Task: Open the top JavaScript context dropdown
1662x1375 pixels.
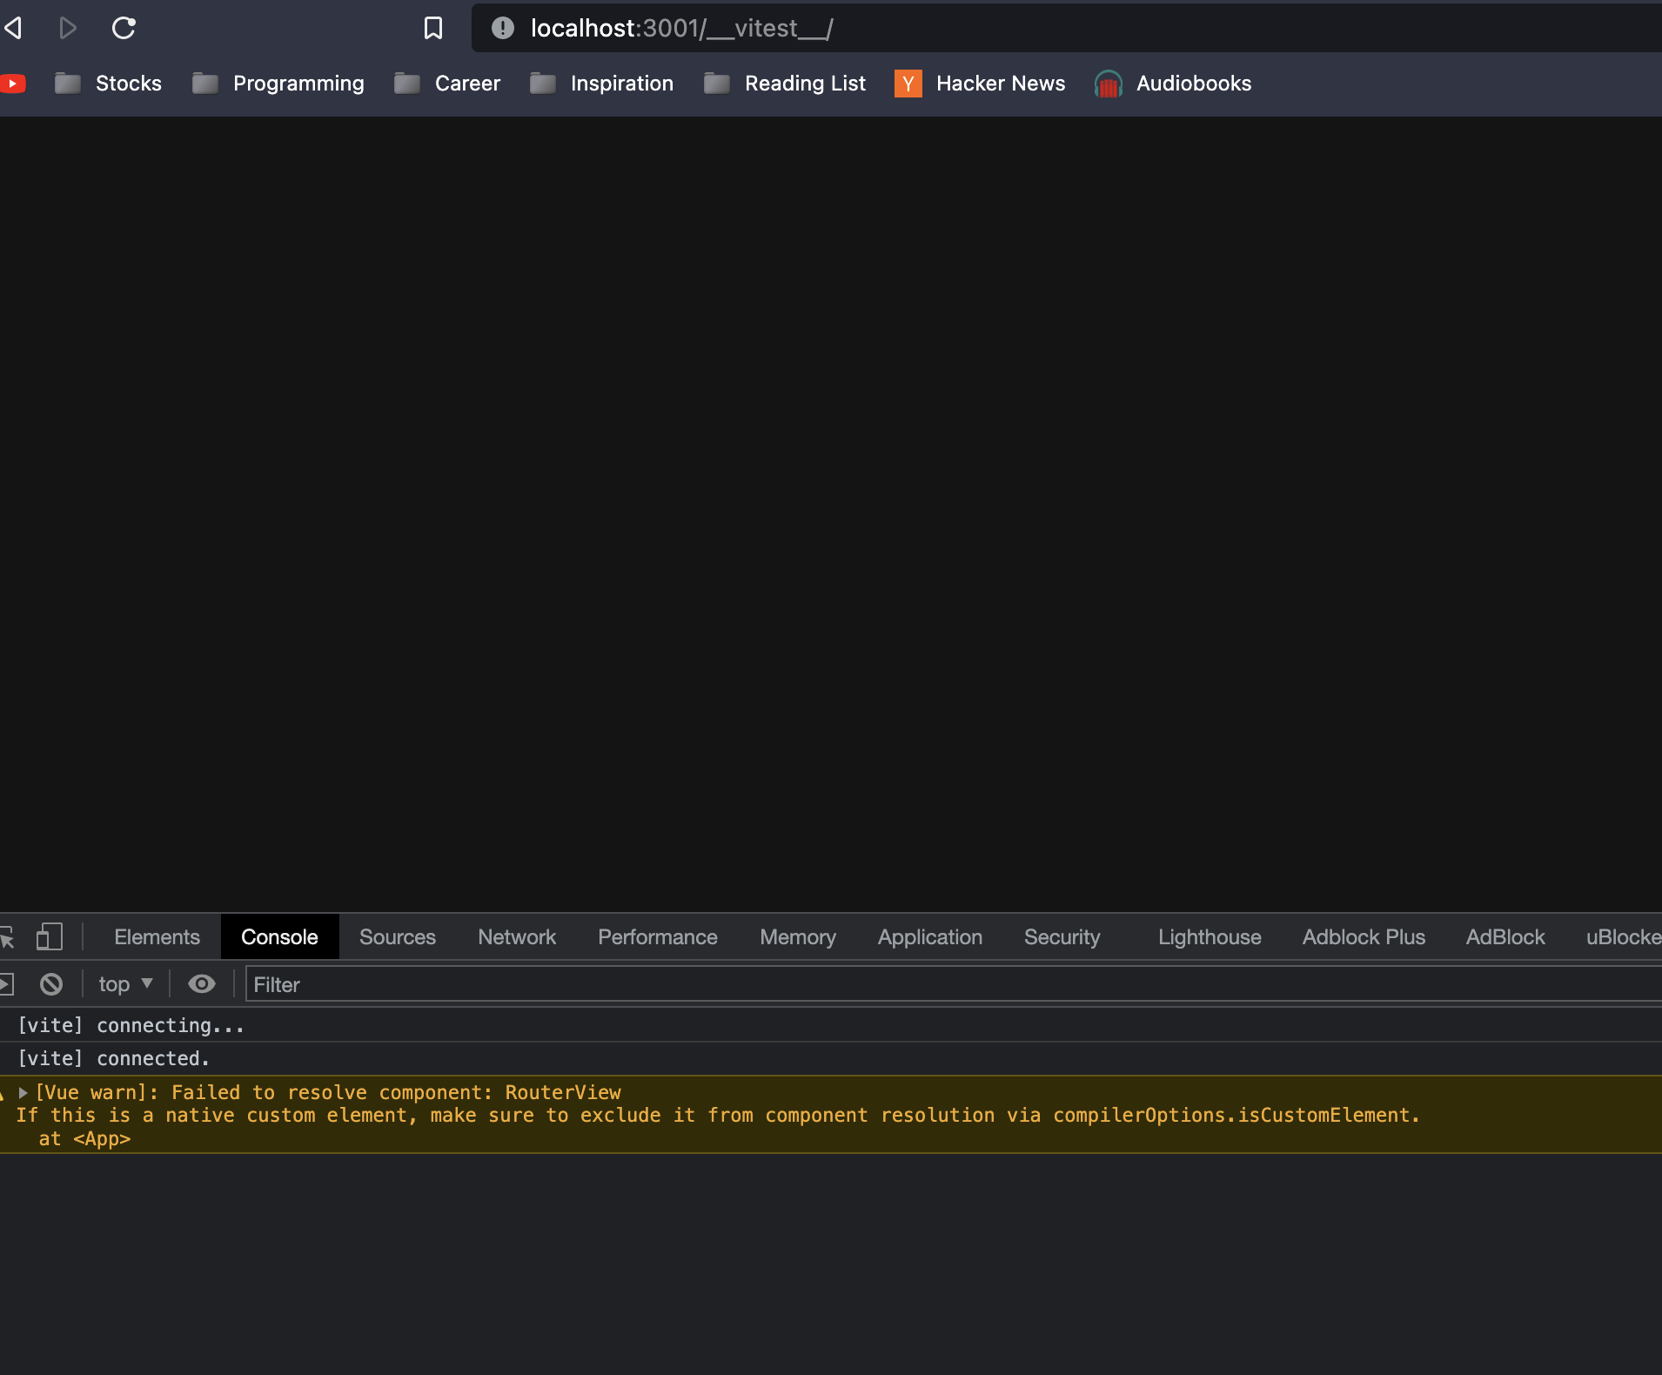Action: click(126, 984)
